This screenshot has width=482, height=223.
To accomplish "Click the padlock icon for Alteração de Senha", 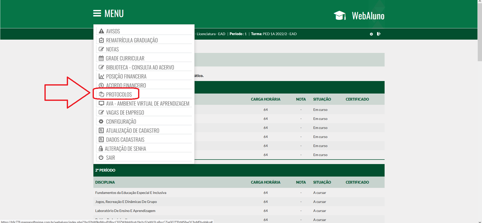I will 101,148.
